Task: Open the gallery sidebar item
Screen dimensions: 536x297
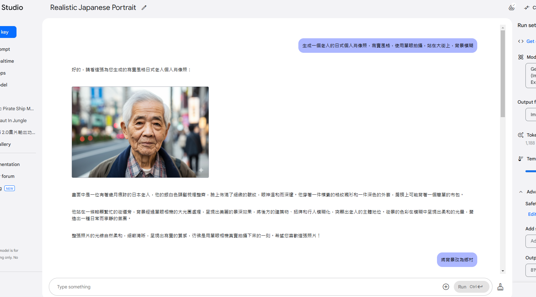Action: coord(6,144)
